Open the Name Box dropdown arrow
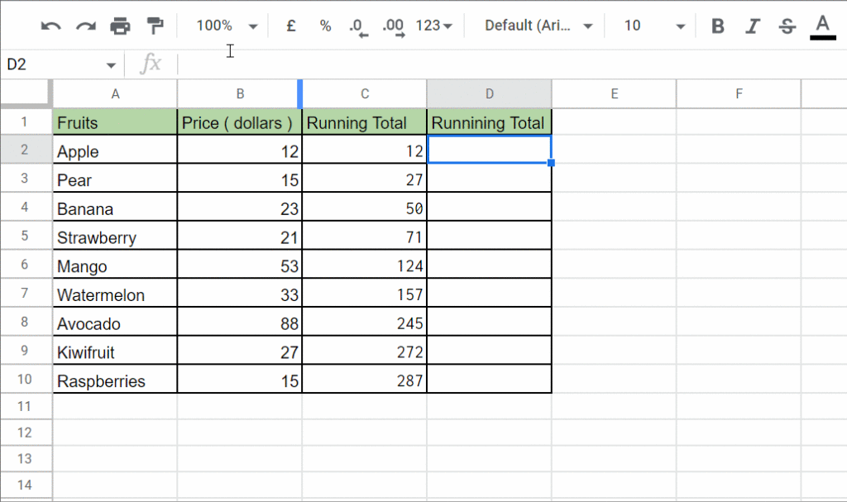 (x=110, y=64)
